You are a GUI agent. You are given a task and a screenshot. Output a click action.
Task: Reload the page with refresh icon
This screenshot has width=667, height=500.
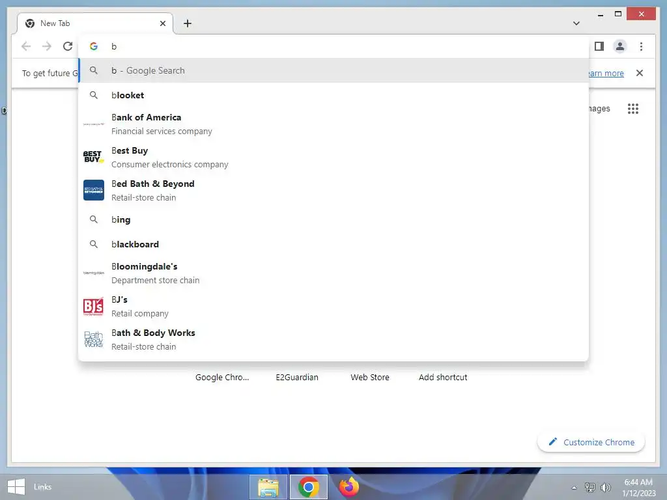pos(68,46)
